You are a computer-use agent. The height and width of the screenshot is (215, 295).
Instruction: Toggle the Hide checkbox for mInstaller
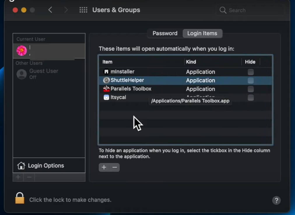click(250, 72)
